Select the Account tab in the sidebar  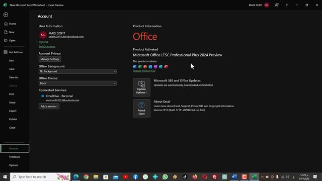click(x=15, y=148)
